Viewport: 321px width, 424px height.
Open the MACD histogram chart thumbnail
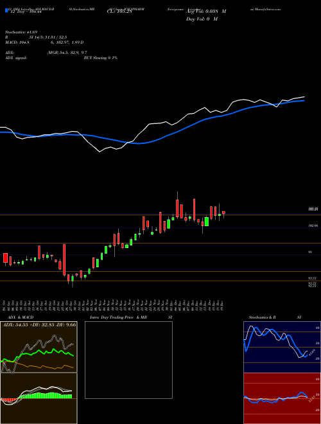tap(39, 398)
